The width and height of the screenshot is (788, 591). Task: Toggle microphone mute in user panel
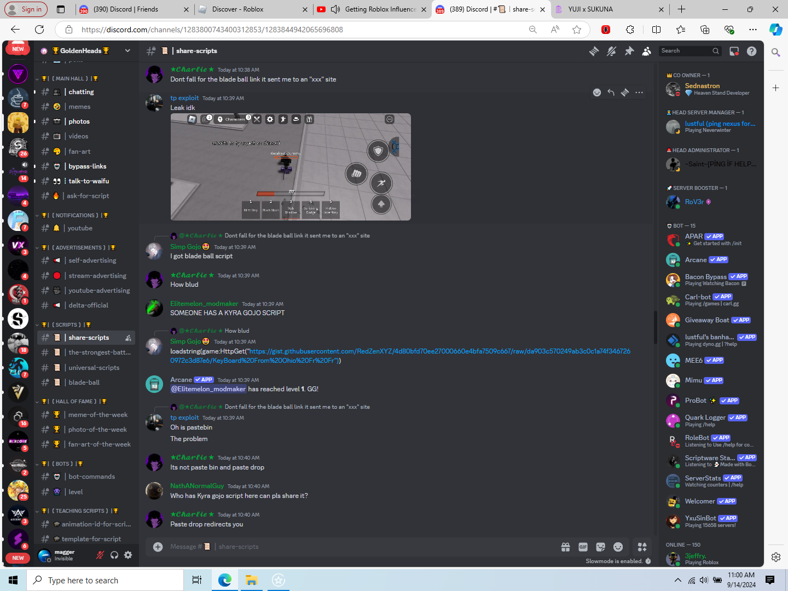pyautogui.click(x=100, y=555)
